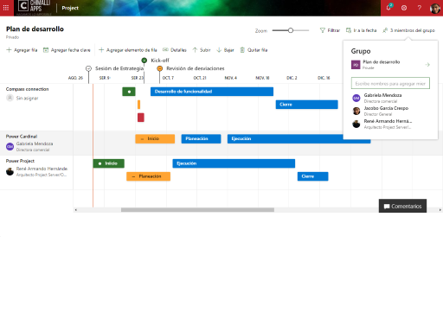
Task: Move the row down with Bajar
Action: [225, 50]
